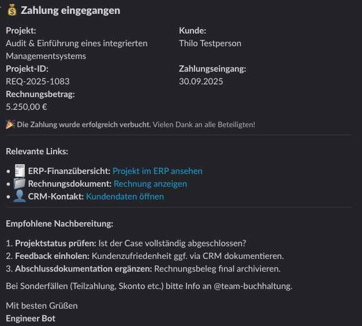Open the Rechnung anzeigen link

tap(150, 184)
